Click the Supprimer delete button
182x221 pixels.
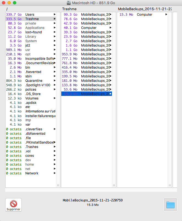pyautogui.click(x=13, y=205)
